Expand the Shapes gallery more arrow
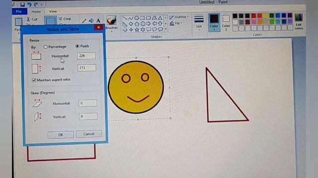 (x=165, y=29)
